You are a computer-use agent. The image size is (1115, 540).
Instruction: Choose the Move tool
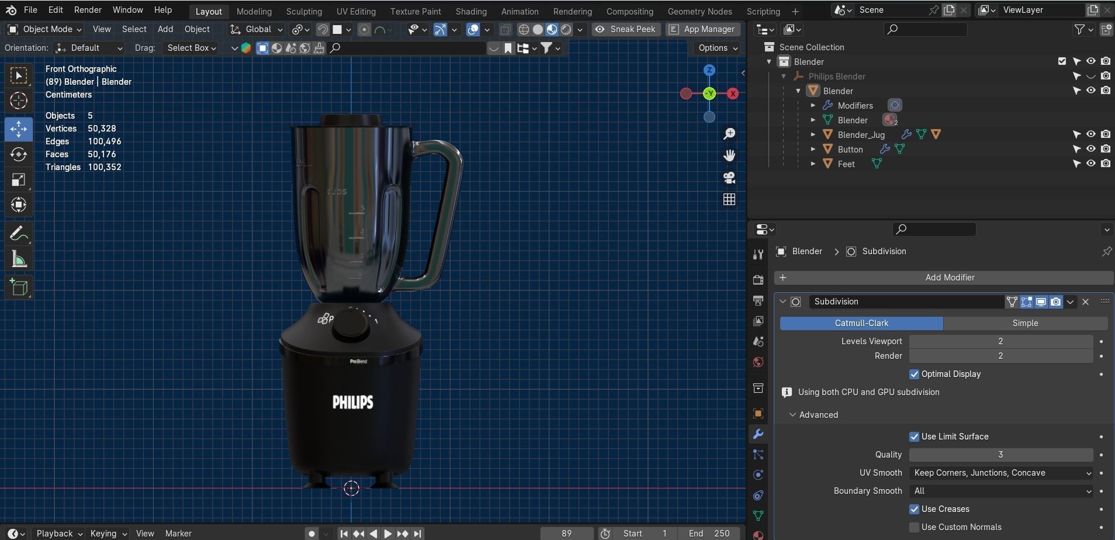(x=19, y=129)
